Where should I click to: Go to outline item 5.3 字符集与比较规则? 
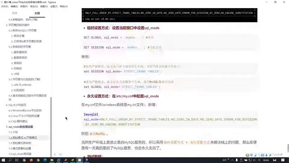tap(24, 79)
